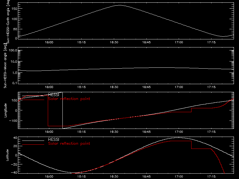The width and height of the screenshot is (239, 179).
Task: Click the 20 tick on the Latitude axis
Action: (x=15, y=146)
